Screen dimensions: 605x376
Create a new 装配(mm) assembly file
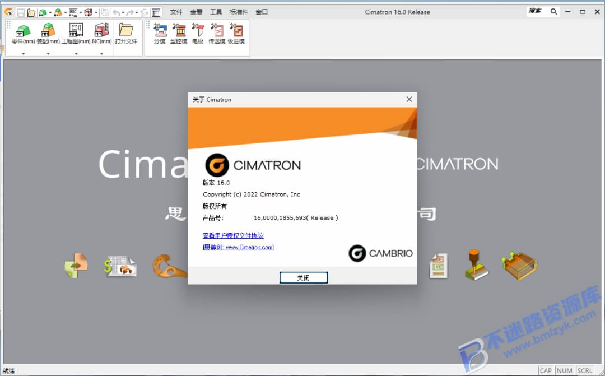pos(48,34)
